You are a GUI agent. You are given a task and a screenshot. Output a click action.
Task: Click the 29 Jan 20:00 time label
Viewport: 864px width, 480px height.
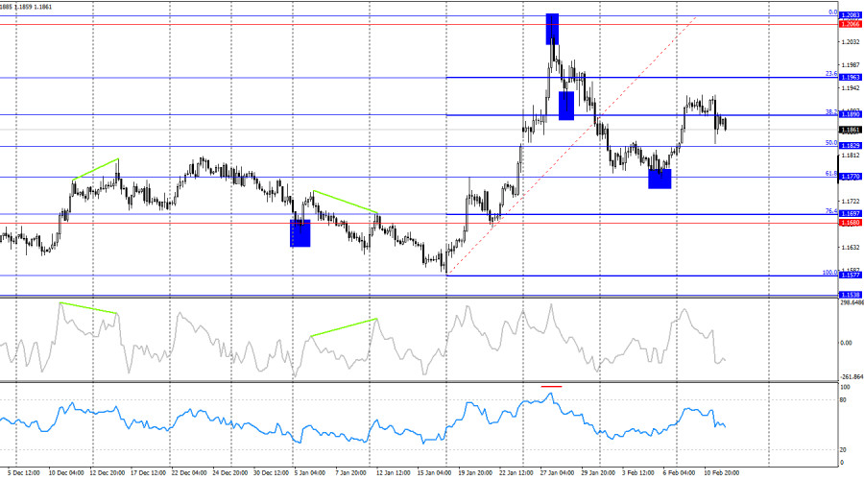pyautogui.click(x=598, y=473)
